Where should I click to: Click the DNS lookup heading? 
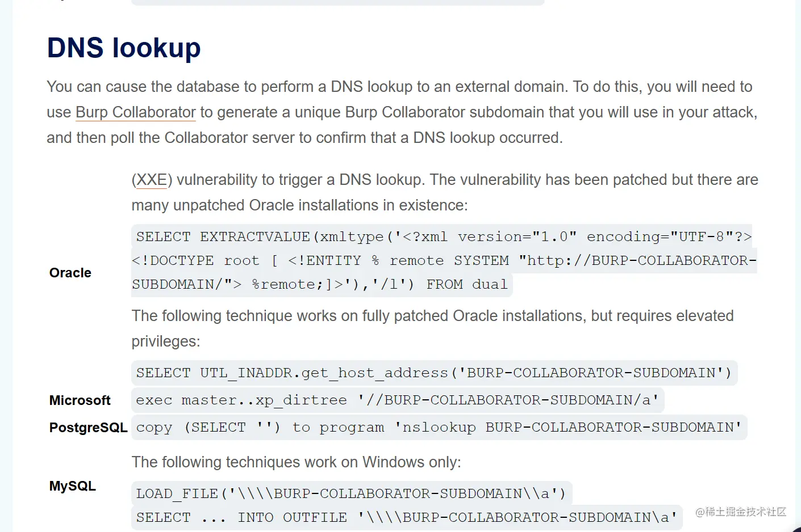[124, 48]
